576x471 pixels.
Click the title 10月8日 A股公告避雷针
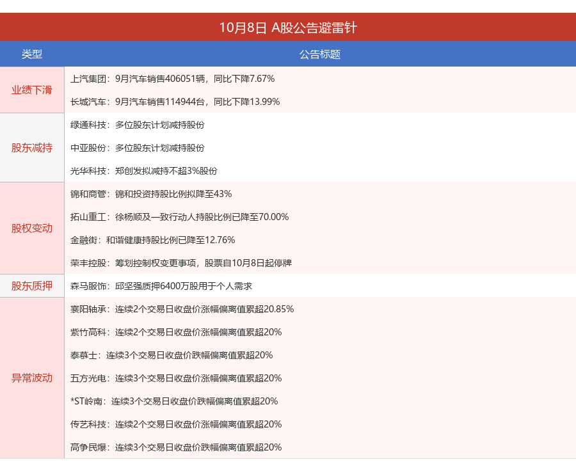(x=288, y=28)
